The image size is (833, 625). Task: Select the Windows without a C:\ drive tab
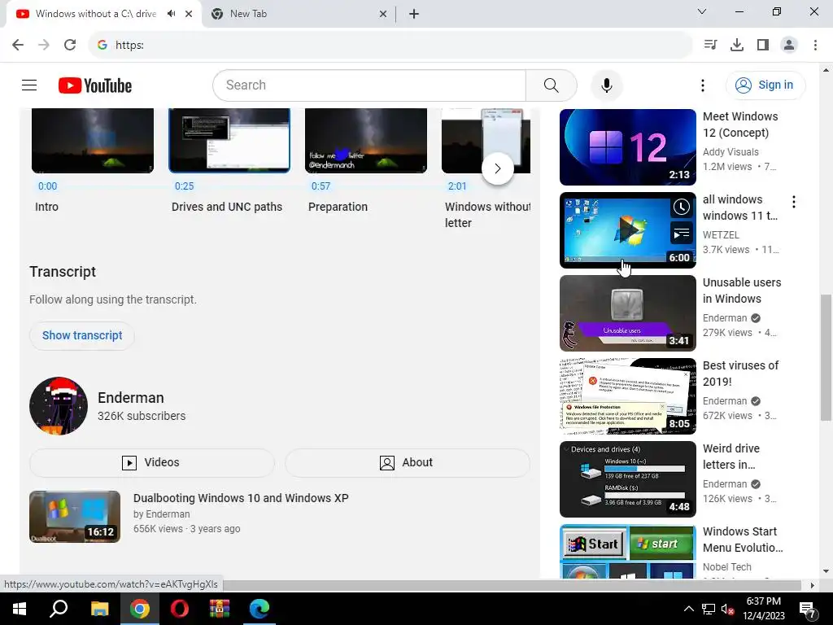pos(96,14)
